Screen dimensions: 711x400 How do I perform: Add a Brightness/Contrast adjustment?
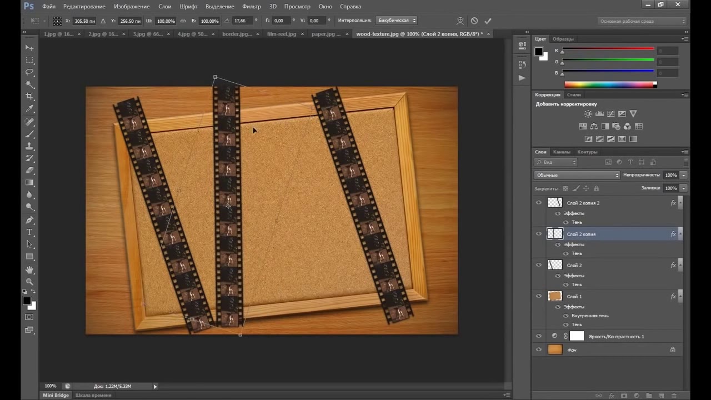pos(588,113)
